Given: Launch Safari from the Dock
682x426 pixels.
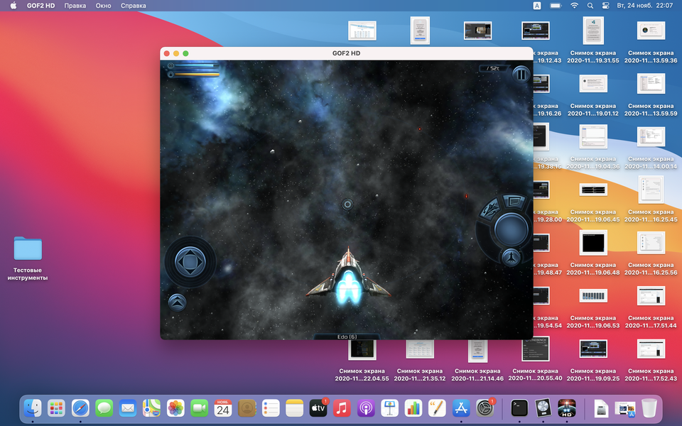Looking at the screenshot, I should coord(80,408).
